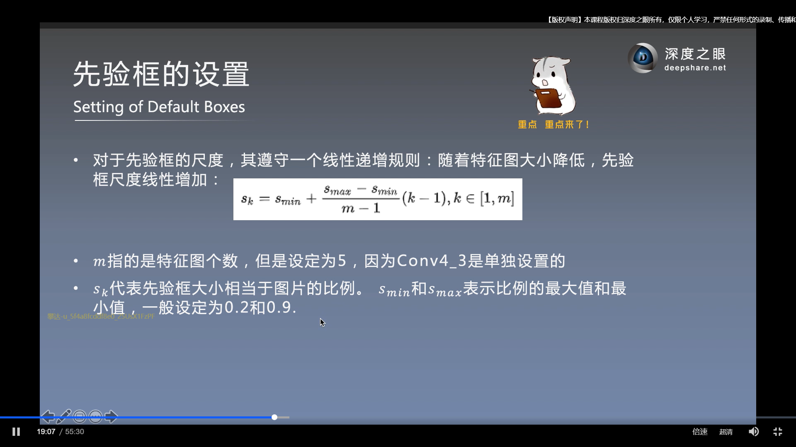Click the deepshare.net logo
Viewport: 796px width, 447px height.
pos(643,58)
